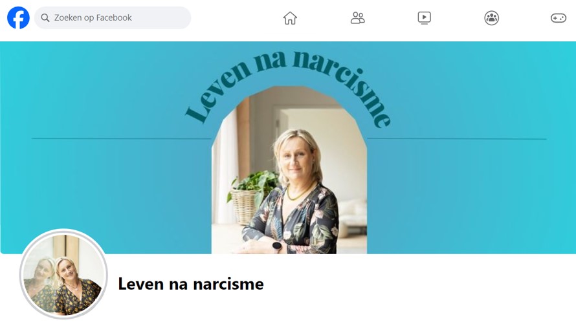Viewport: 576px width, 324px height.
Task: Click the horizontal line left of portrait
Action: [x=122, y=138]
